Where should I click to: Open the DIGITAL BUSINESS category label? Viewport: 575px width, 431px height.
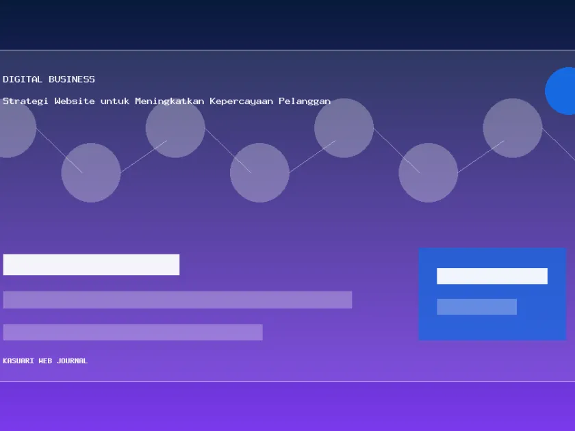pos(49,79)
